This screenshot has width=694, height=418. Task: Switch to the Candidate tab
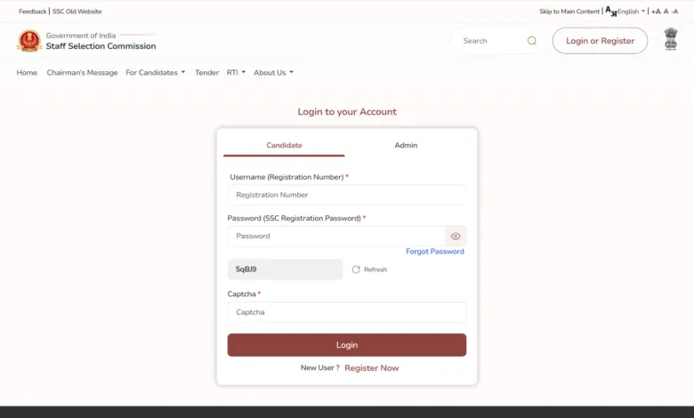tap(284, 145)
